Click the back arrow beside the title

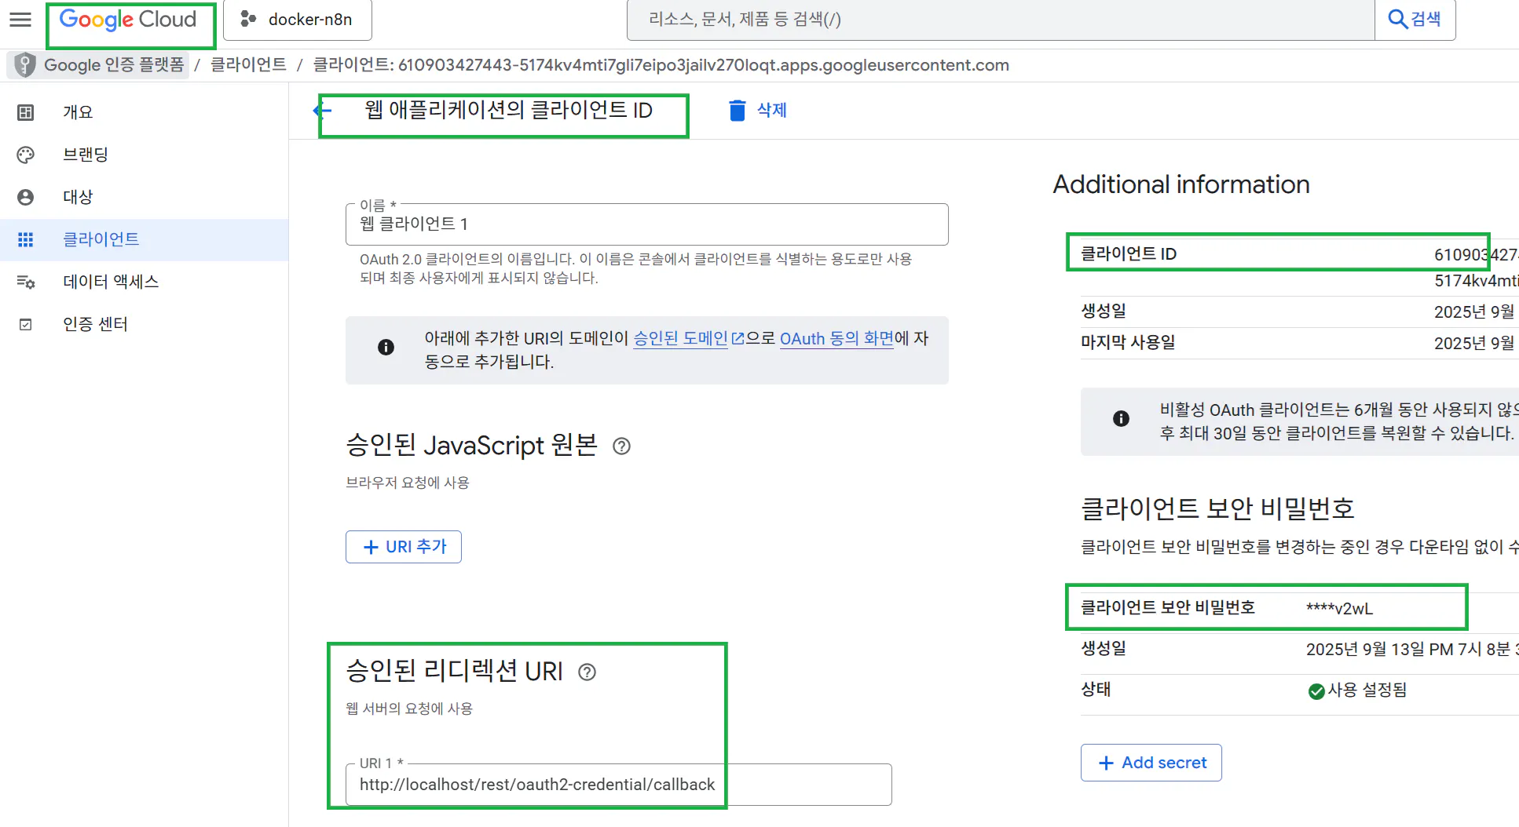324,111
